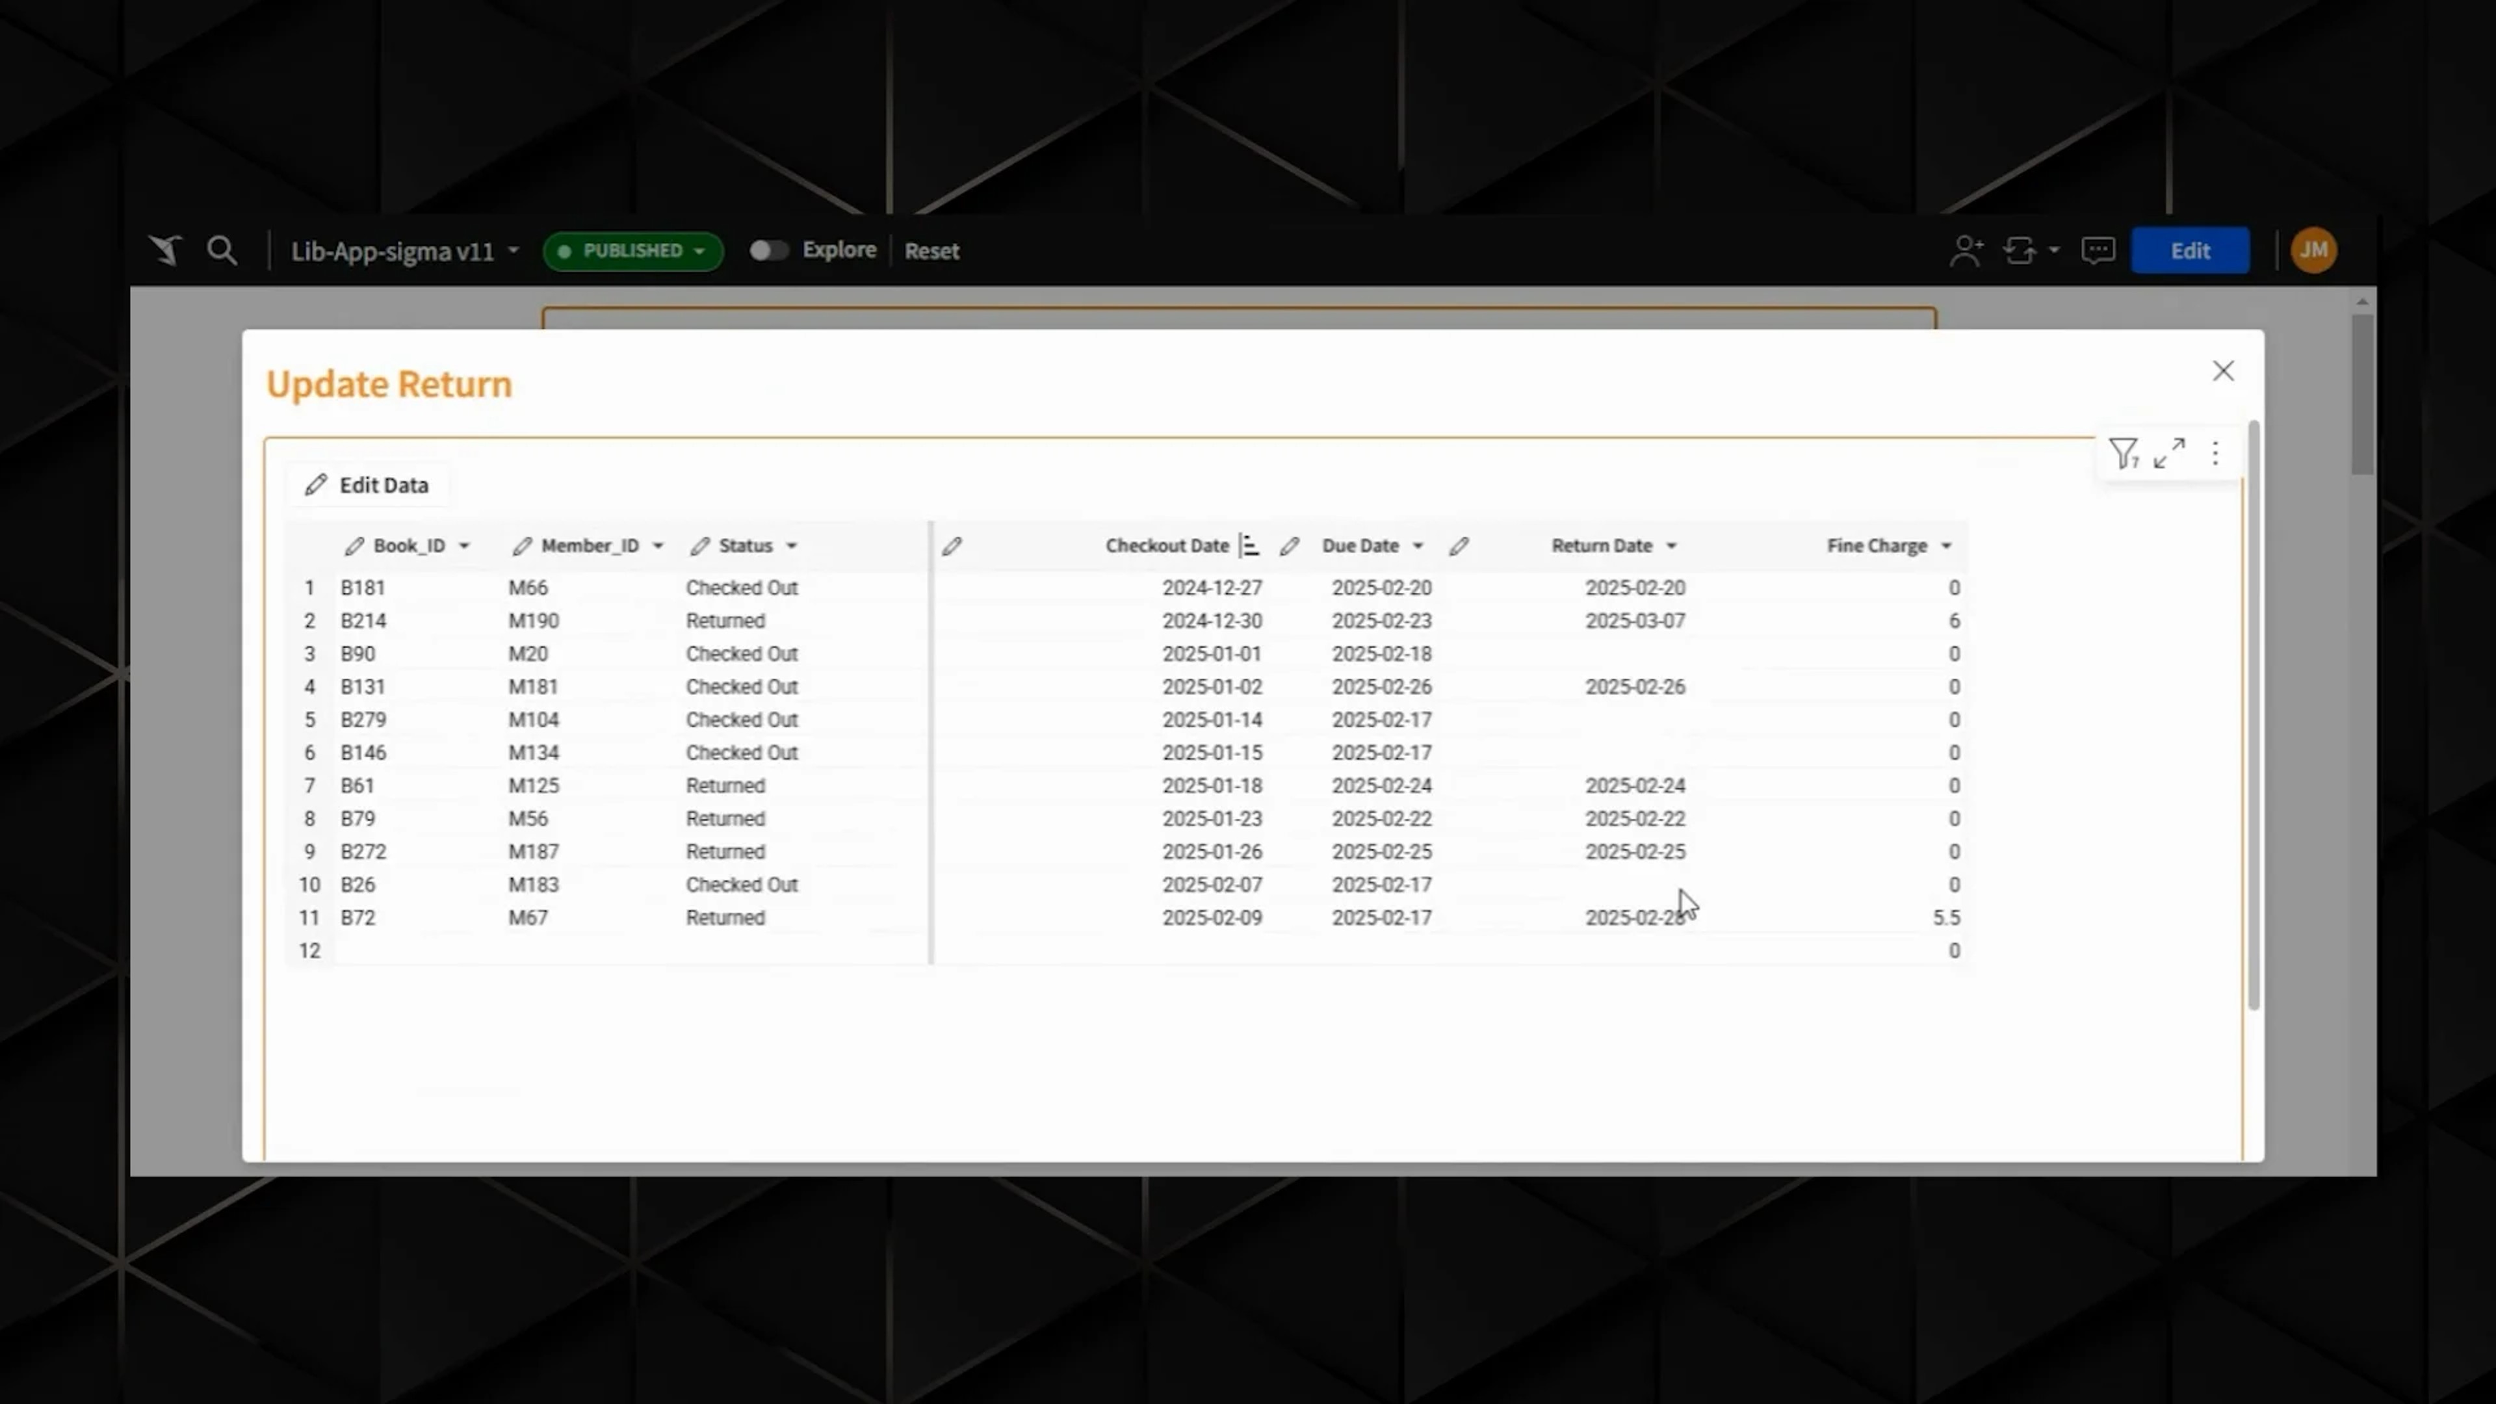The height and width of the screenshot is (1404, 2496).
Task: Select the B214 book ID cell
Action: [x=363, y=621]
